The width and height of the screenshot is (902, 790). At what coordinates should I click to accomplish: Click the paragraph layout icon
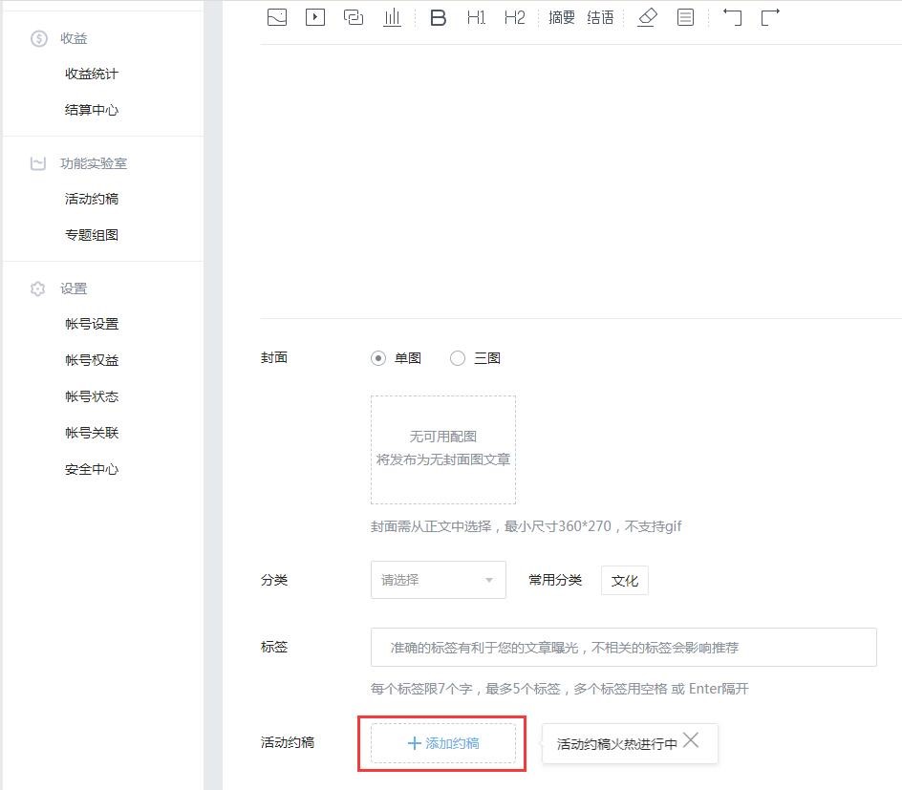685,17
